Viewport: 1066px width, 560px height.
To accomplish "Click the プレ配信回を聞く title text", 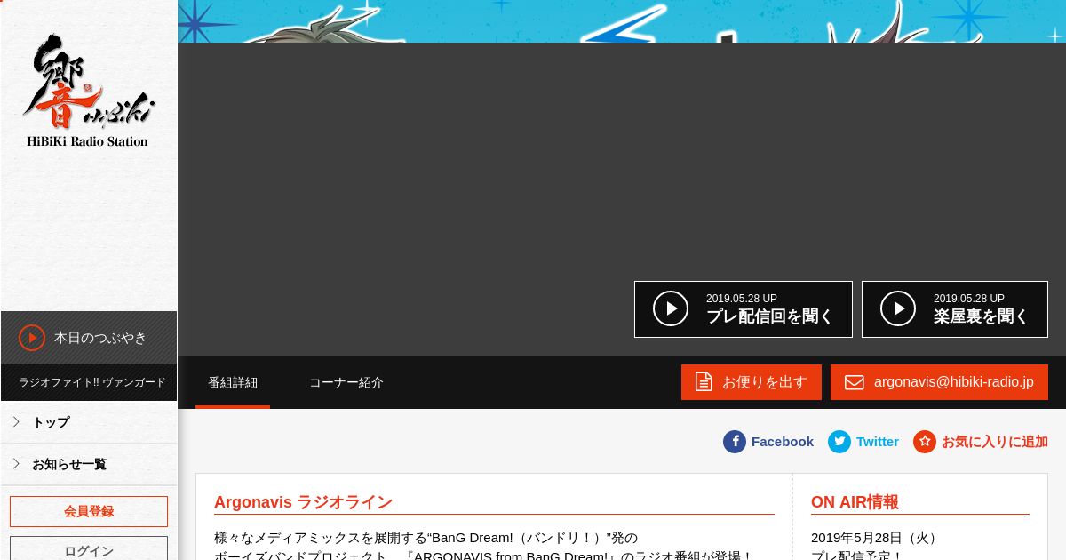I will [769, 316].
